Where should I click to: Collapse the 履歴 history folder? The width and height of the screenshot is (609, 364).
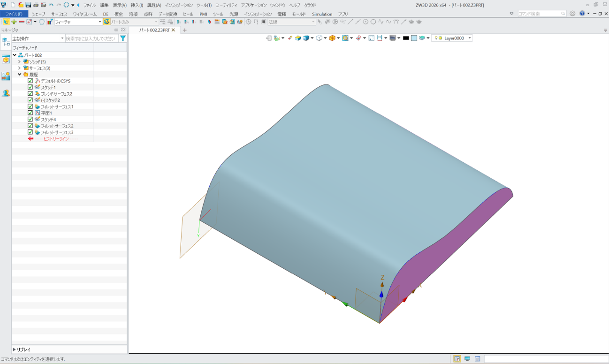click(x=19, y=75)
